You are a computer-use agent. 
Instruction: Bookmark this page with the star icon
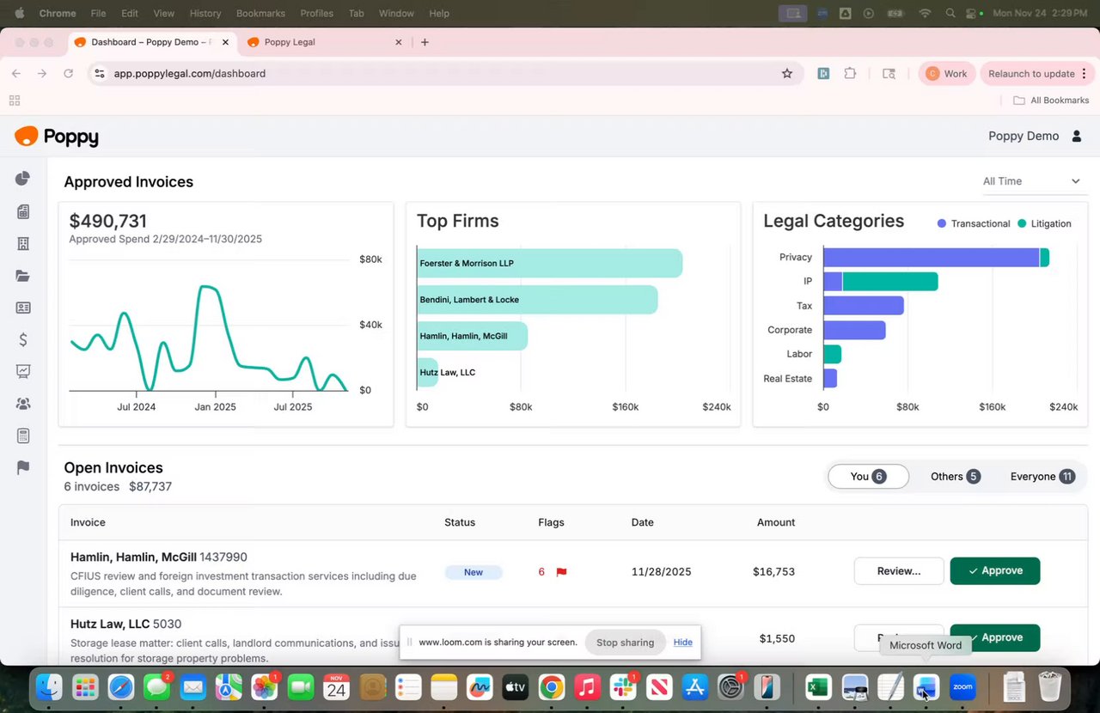pyautogui.click(x=786, y=74)
